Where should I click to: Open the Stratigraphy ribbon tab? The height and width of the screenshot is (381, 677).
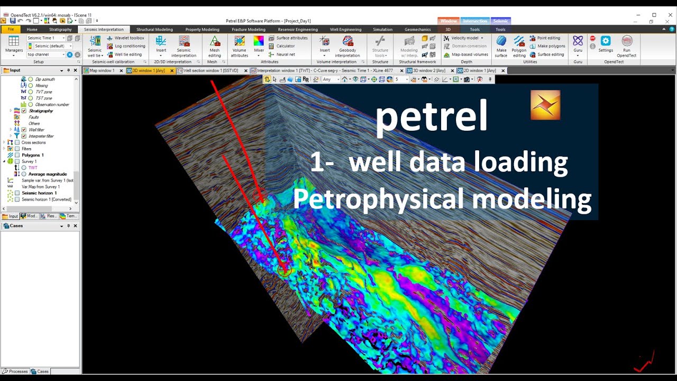click(60, 30)
